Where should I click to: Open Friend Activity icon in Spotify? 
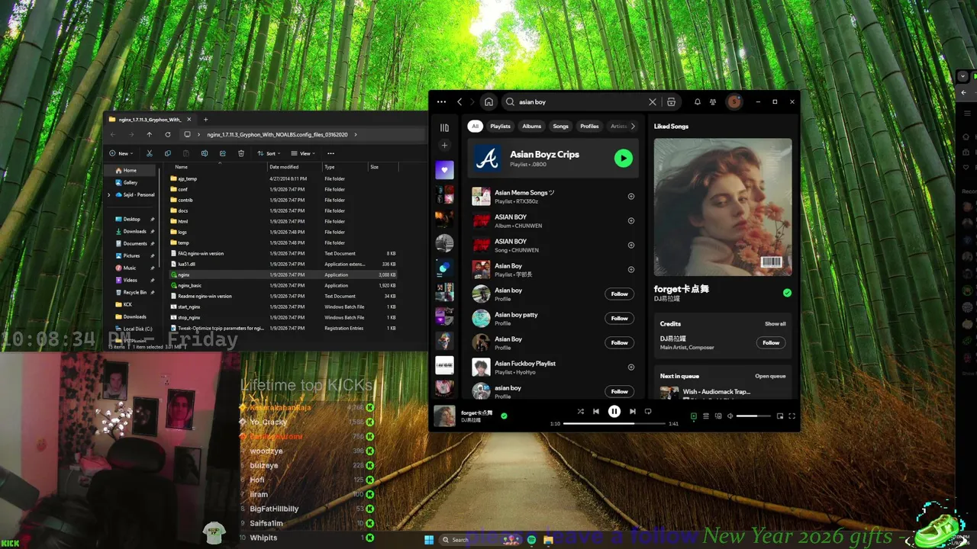[x=713, y=101]
